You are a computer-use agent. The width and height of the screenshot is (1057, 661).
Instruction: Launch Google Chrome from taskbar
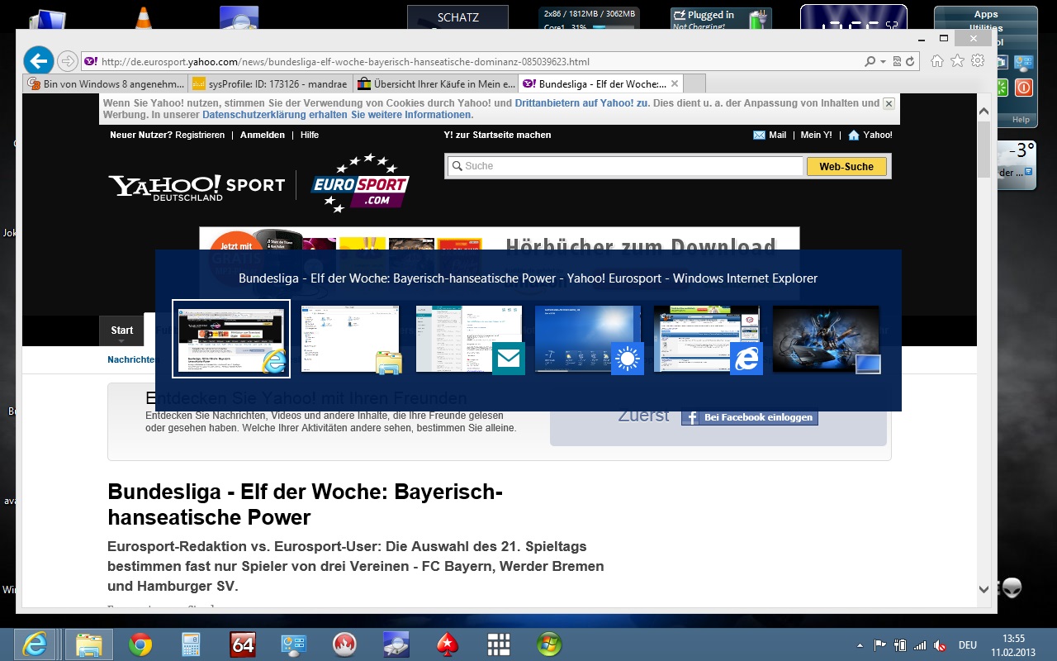[x=140, y=644]
